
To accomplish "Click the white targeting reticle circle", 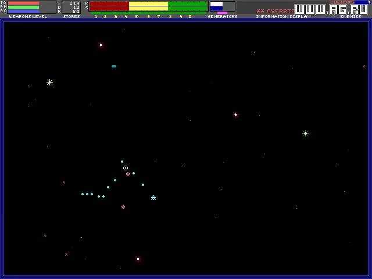I will tap(126, 168).
